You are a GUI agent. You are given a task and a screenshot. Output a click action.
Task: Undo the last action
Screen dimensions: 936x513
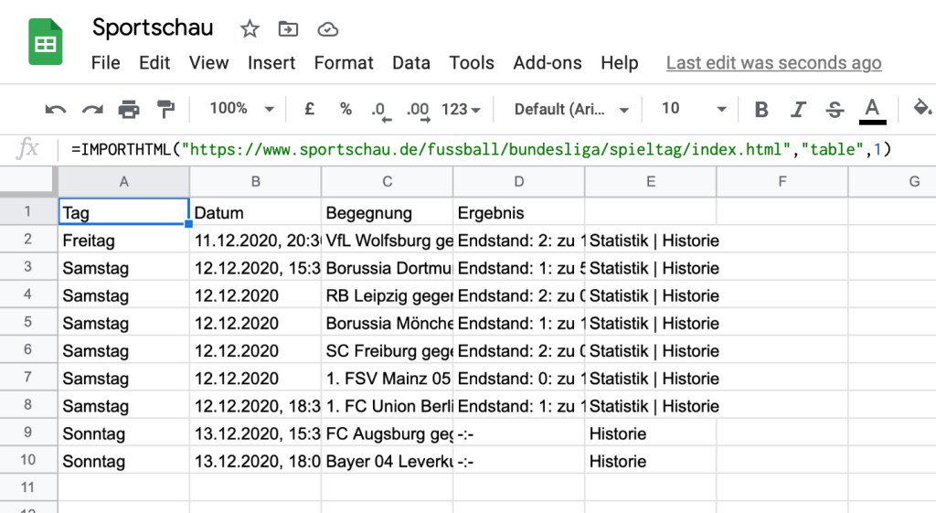[56, 110]
